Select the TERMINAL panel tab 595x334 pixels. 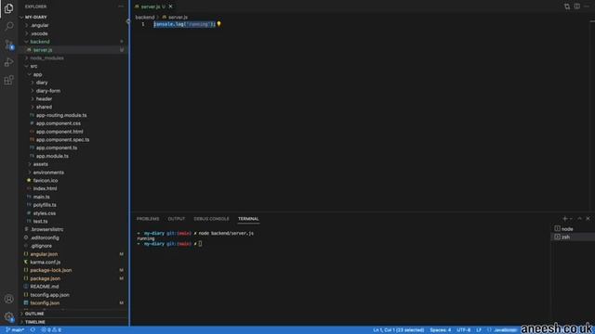tap(248, 219)
